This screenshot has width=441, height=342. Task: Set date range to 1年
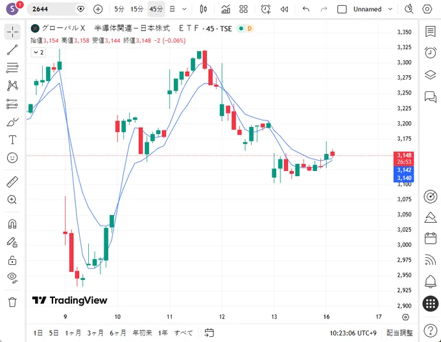click(x=163, y=333)
